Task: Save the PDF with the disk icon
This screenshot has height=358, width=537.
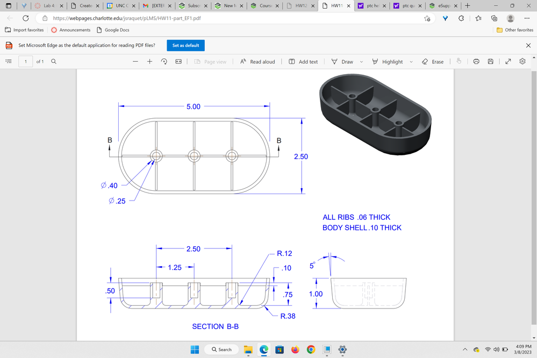Action: tap(490, 62)
